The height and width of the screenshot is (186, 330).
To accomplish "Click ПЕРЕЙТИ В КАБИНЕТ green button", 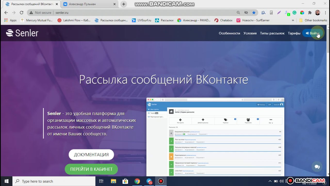I will point(91,169).
